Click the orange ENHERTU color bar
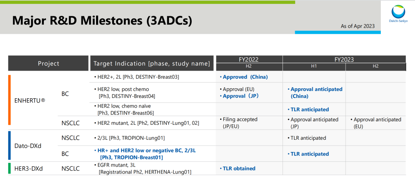415x177 pixels. (10, 100)
